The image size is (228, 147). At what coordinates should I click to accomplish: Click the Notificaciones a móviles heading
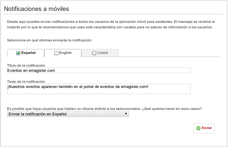point(37,9)
